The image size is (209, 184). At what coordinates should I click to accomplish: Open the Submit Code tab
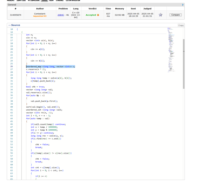[x=21, y=1]
